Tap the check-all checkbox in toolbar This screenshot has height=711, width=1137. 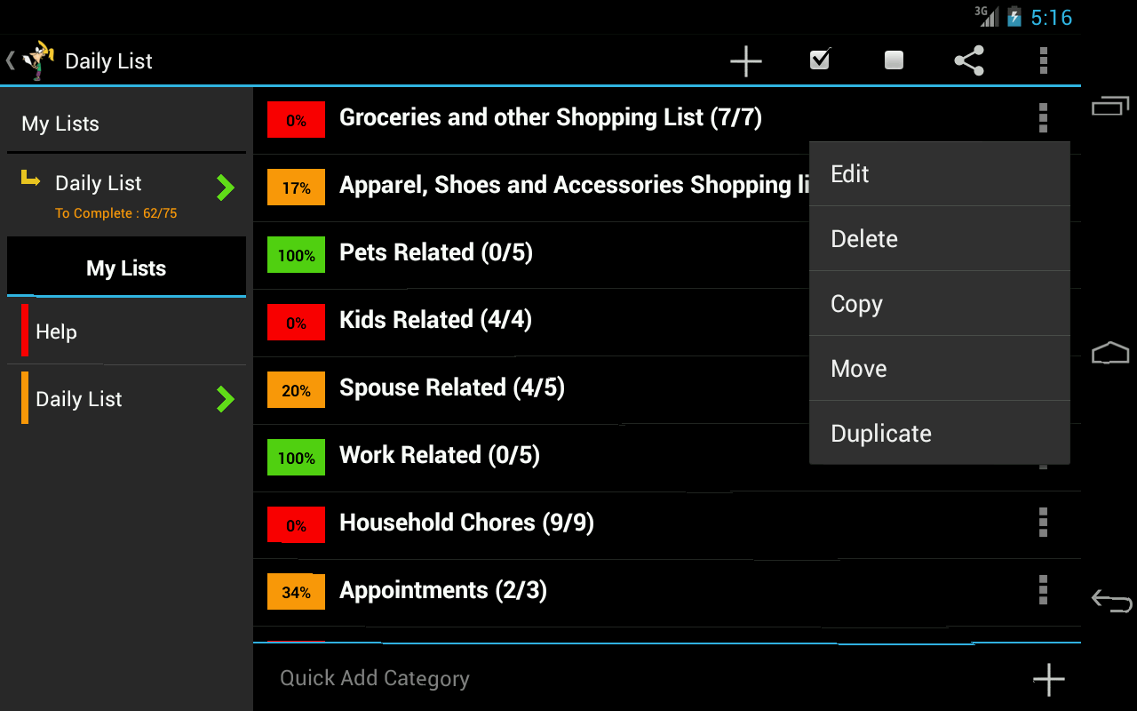(820, 60)
